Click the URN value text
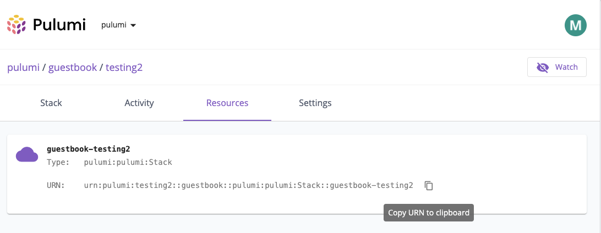The height and width of the screenshot is (233, 601). click(248, 186)
